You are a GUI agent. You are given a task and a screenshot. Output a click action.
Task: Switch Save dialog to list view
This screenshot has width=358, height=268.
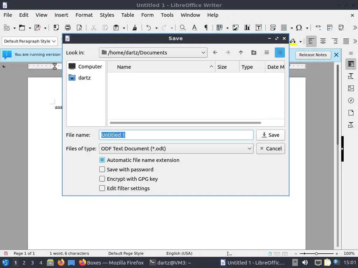coord(267,52)
